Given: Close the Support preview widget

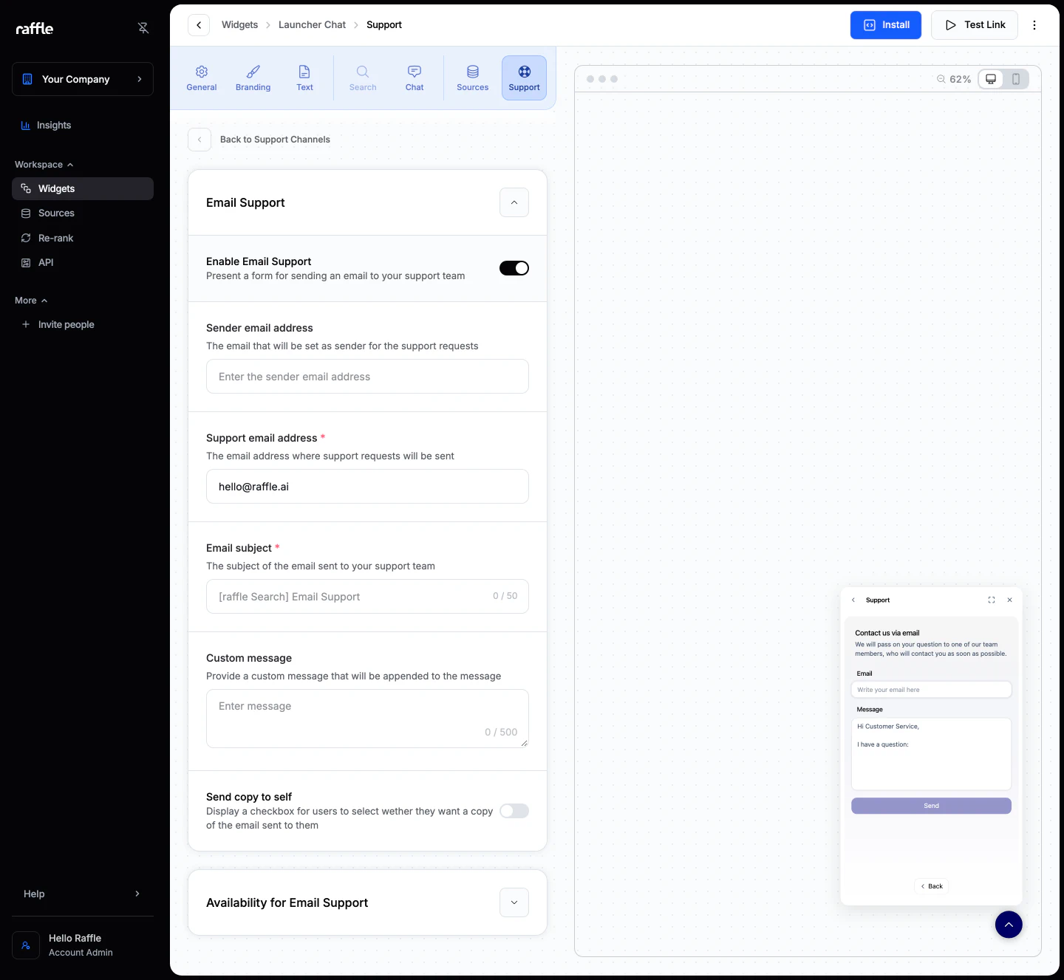Looking at the screenshot, I should pyautogui.click(x=1010, y=600).
